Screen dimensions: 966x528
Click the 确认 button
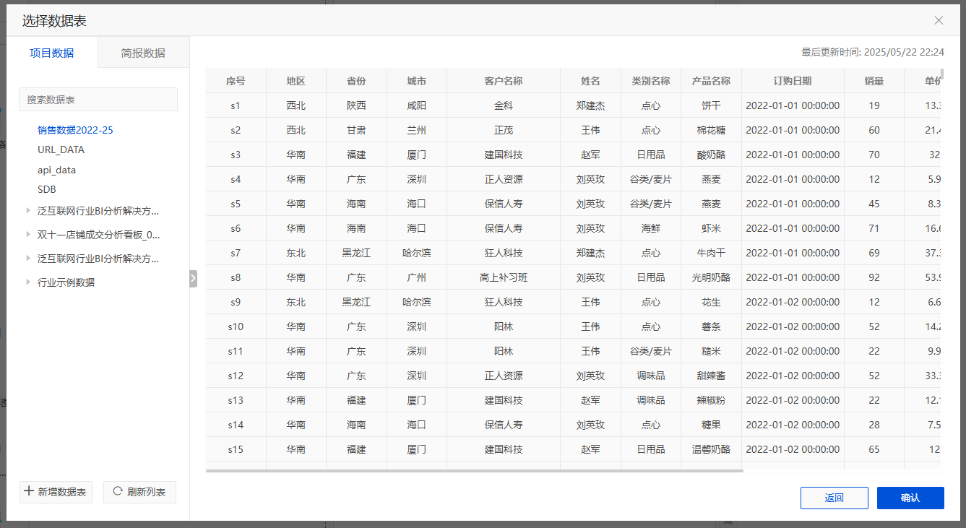[x=910, y=498]
